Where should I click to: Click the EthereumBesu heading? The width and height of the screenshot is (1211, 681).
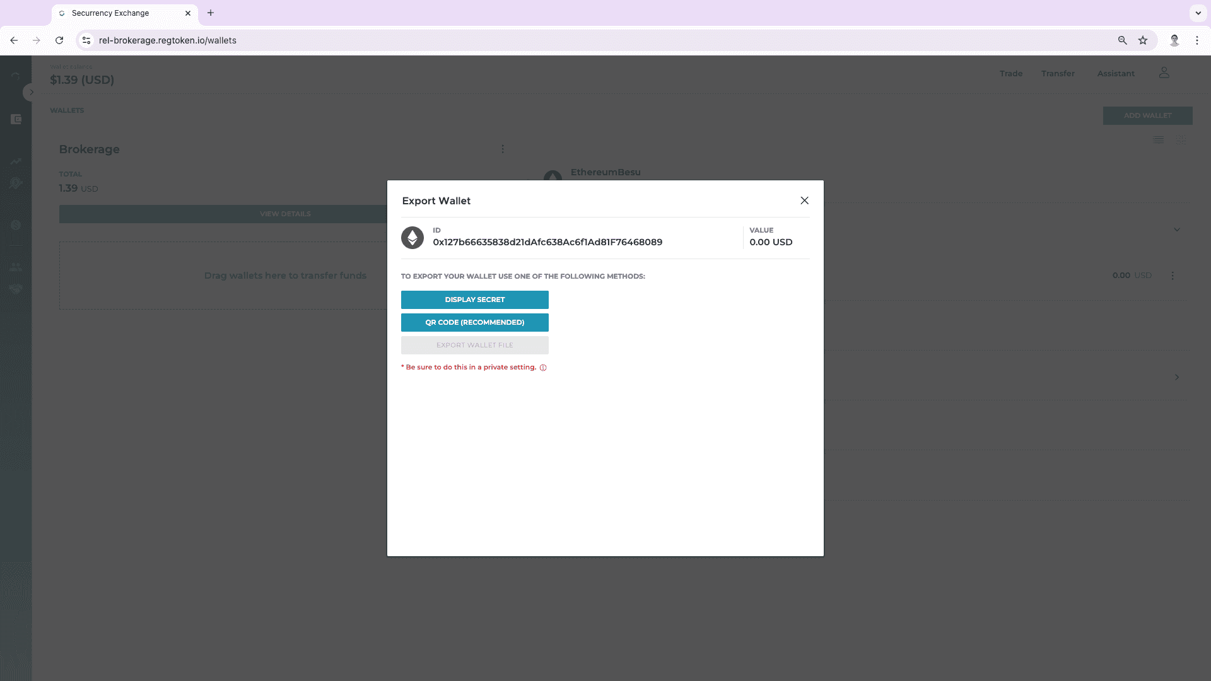[605, 172]
